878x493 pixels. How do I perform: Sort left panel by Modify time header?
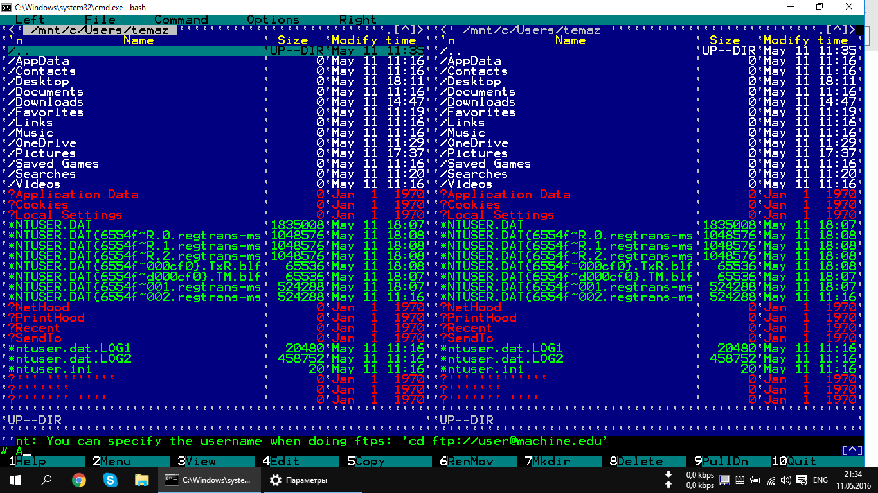click(x=374, y=40)
